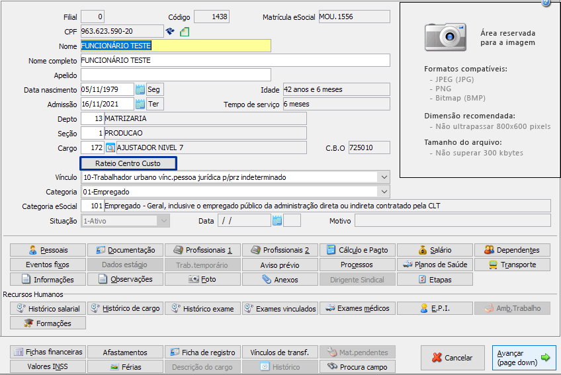This screenshot has width=561, height=375.
Task: Open the Observações button
Action: [125, 280]
